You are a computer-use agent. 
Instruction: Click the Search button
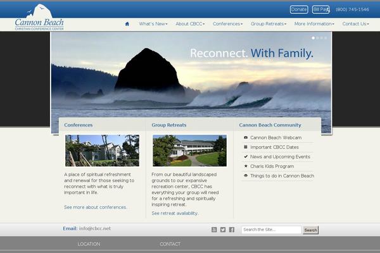(311, 230)
